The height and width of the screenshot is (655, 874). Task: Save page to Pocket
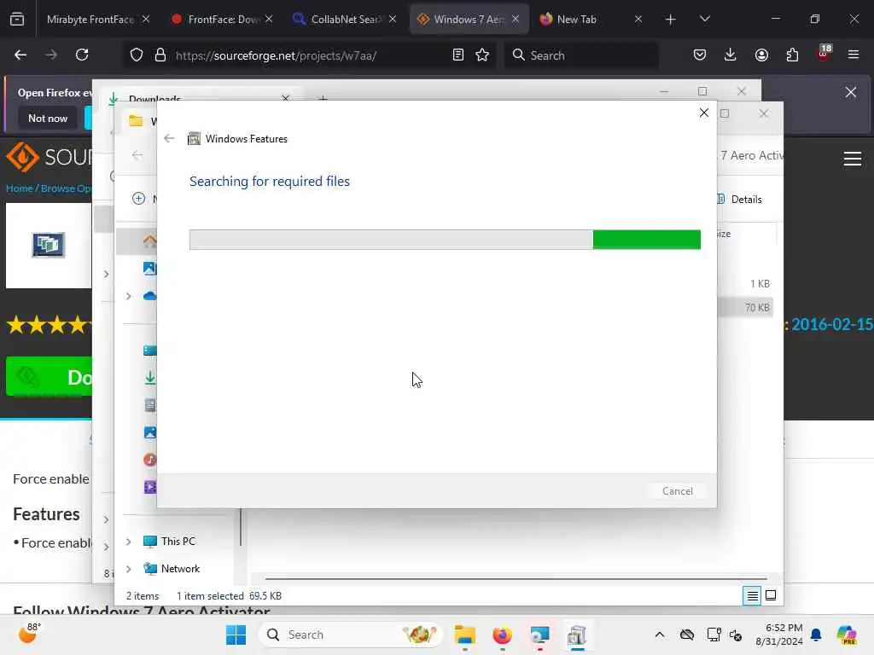[x=700, y=55]
